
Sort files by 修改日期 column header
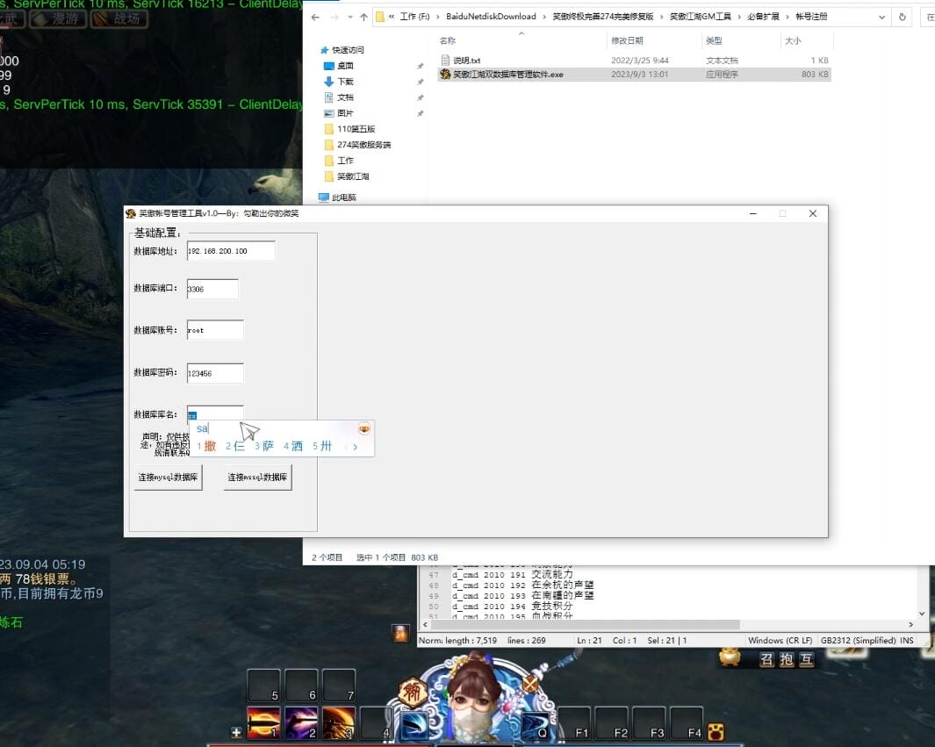(x=627, y=40)
